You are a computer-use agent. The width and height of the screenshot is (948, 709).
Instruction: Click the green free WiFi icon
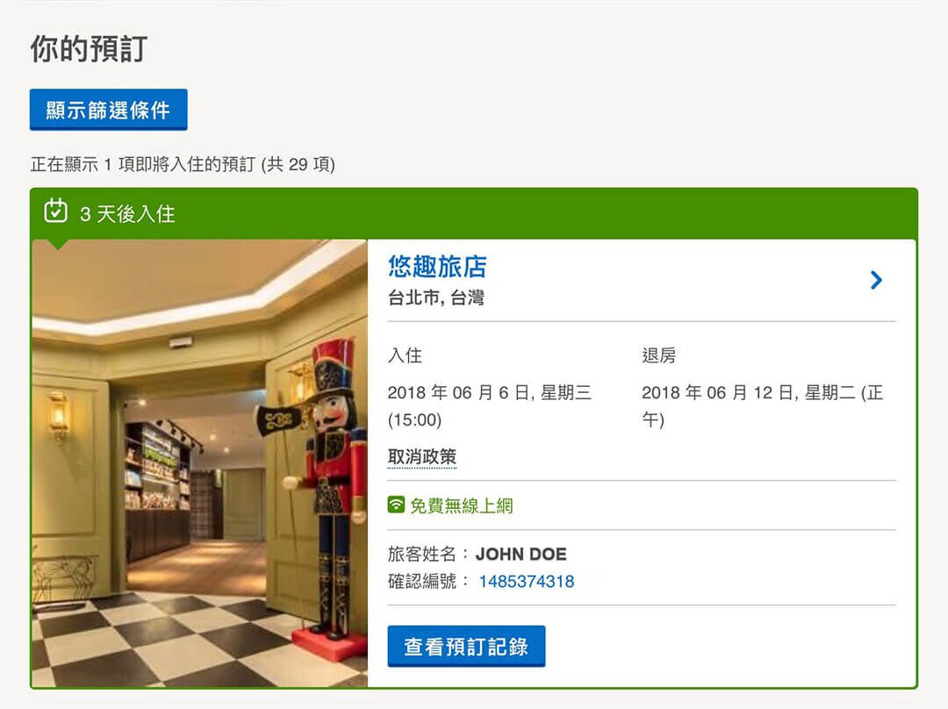coord(396,505)
